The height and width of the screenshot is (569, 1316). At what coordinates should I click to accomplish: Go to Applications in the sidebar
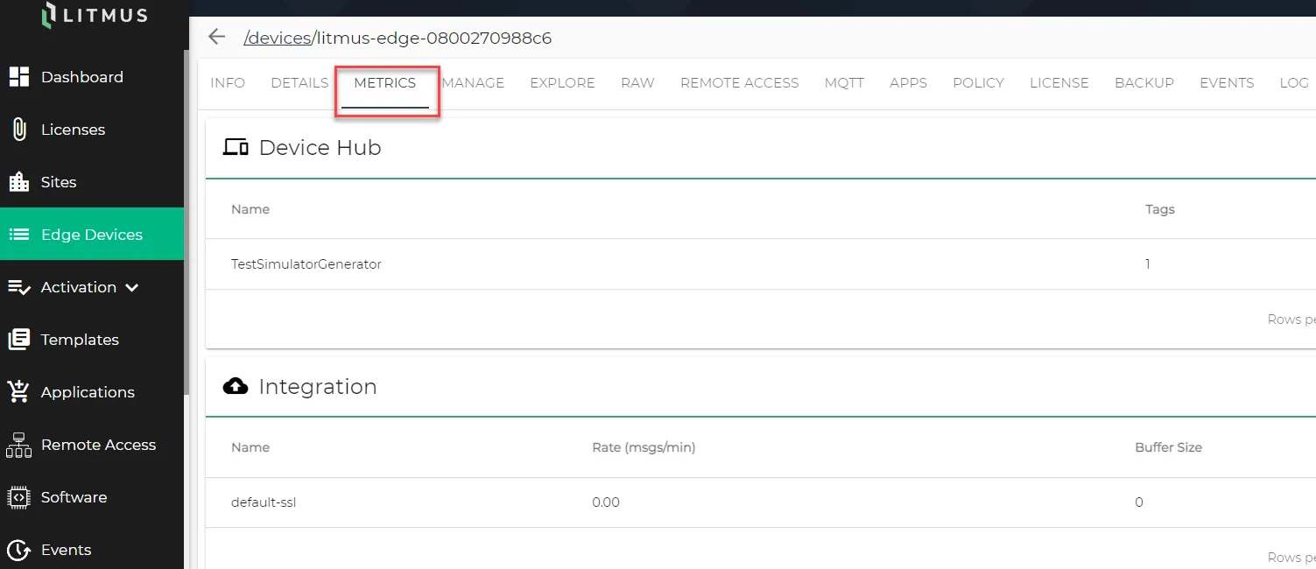pos(92,392)
